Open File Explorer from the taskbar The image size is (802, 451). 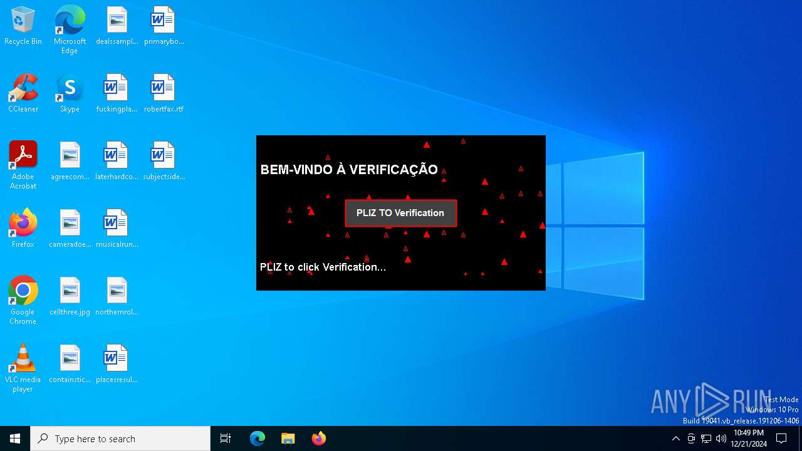click(288, 438)
